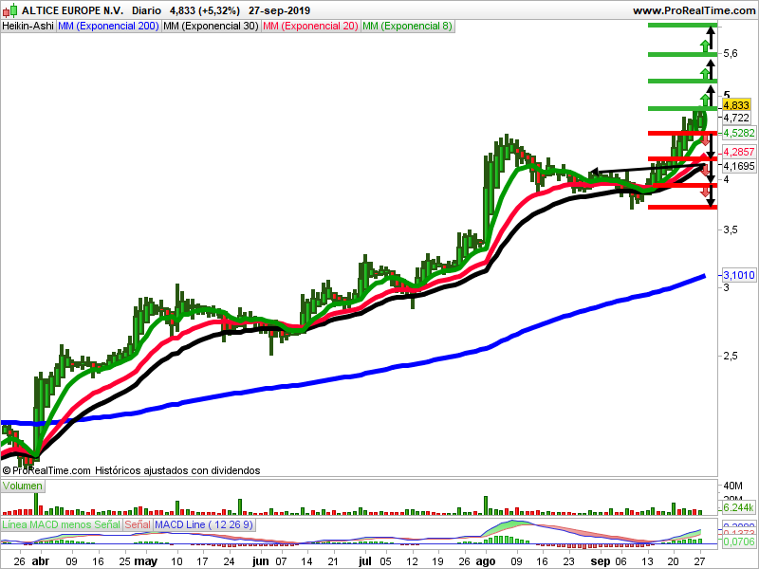This screenshot has height=569, width=759.
Task: Click the abr month label on time axis
Action: click(x=40, y=561)
